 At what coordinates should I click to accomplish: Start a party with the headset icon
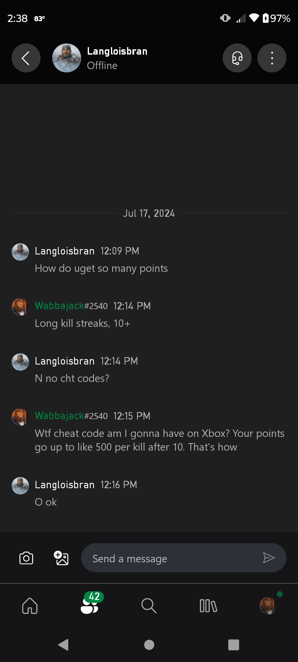[x=237, y=58]
